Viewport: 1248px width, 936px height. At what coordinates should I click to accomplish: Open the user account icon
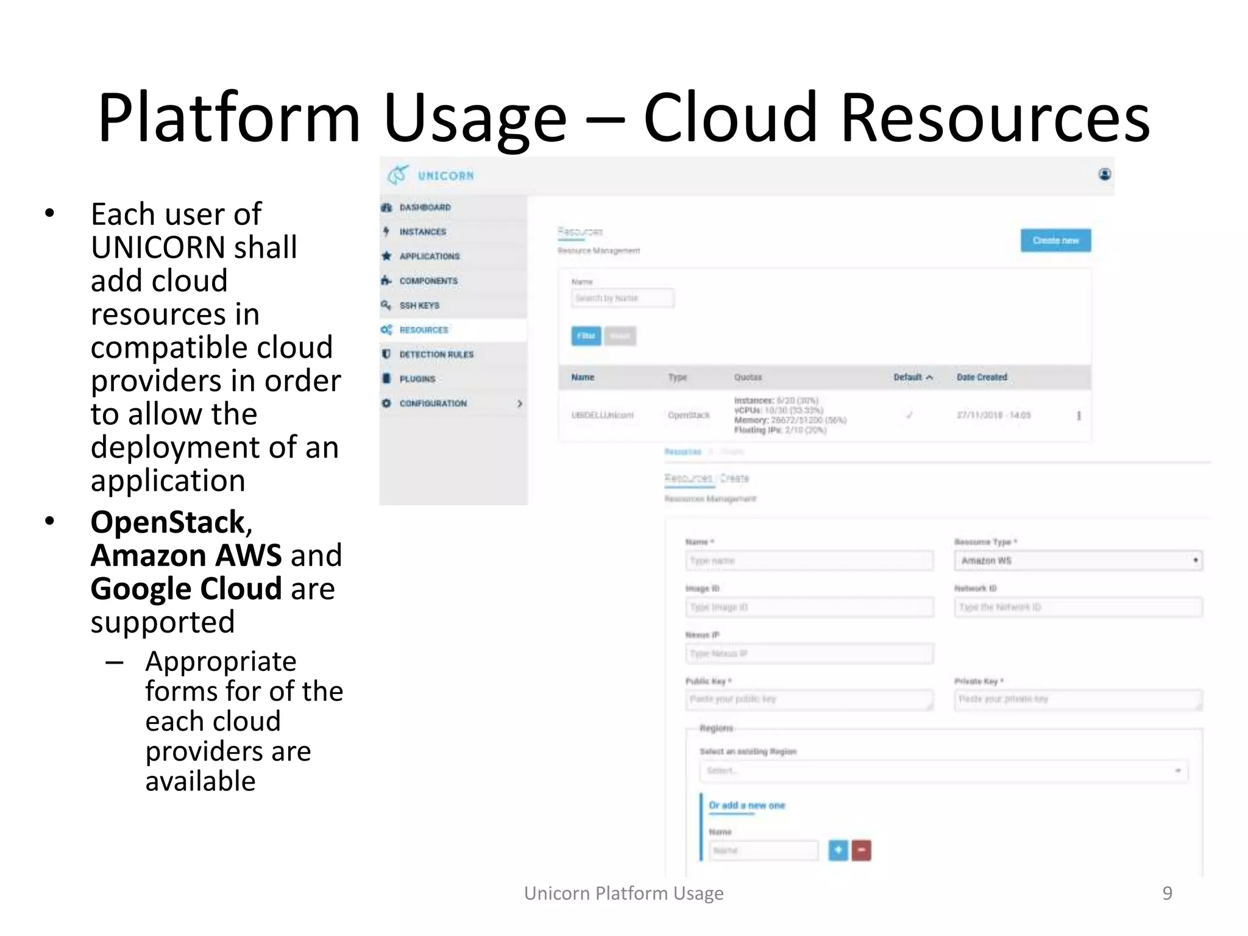(x=1104, y=174)
